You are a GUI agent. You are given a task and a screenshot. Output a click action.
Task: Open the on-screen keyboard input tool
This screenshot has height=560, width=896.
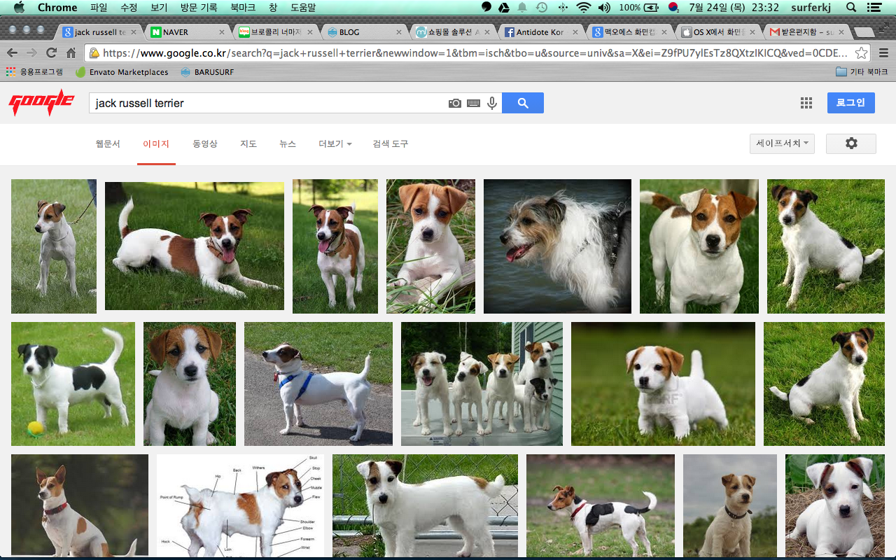[x=474, y=103]
